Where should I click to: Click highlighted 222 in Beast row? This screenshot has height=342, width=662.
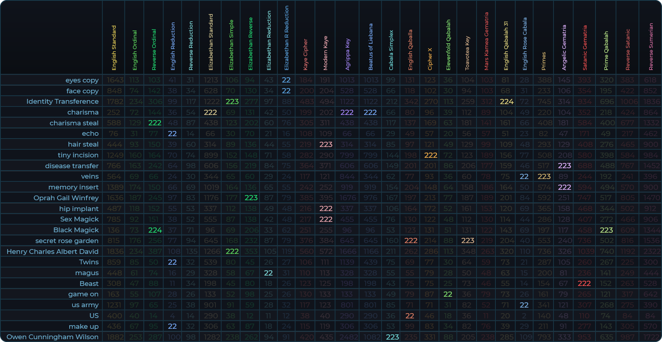[584, 284]
